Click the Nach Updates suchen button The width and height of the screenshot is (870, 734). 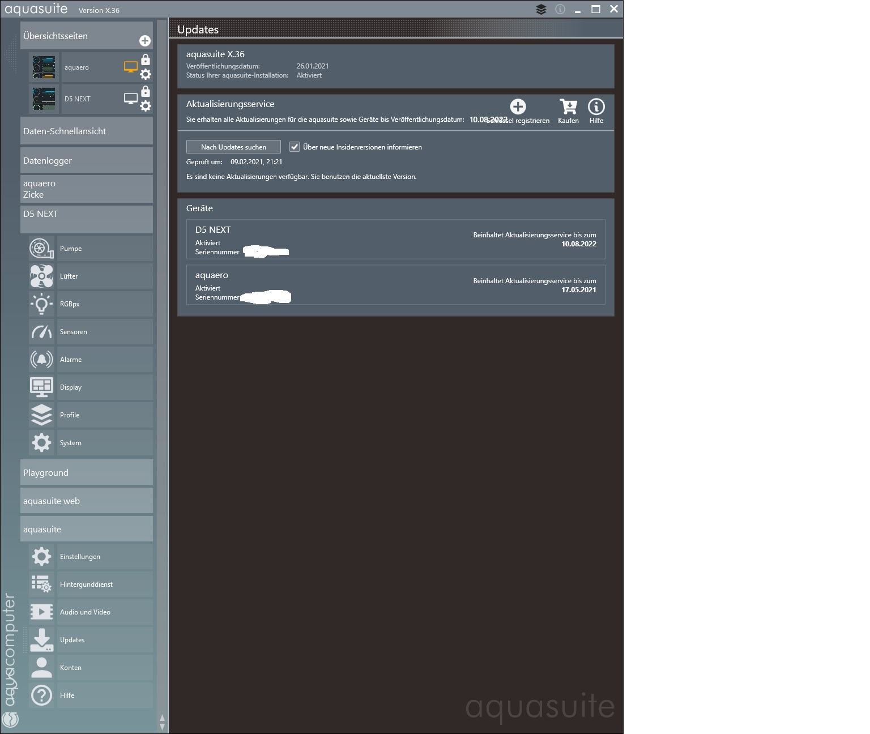[x=233, y=147]
